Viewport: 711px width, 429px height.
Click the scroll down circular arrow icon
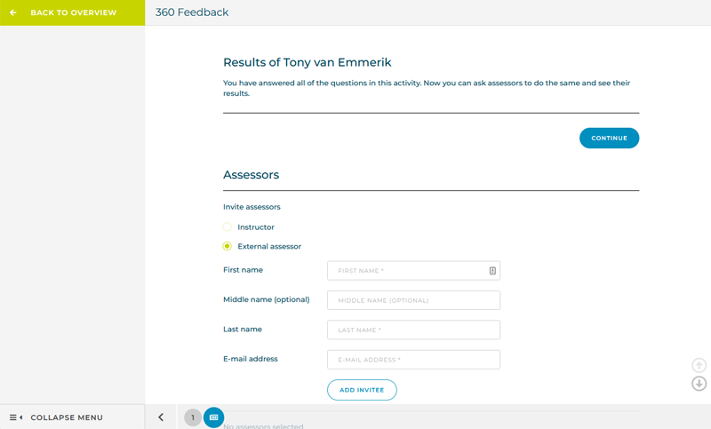(699, 384)
